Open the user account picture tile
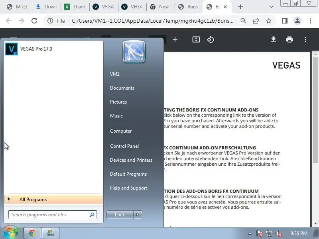Image resolution: width=319 pixels, height=239 pixels. [134, 51]
